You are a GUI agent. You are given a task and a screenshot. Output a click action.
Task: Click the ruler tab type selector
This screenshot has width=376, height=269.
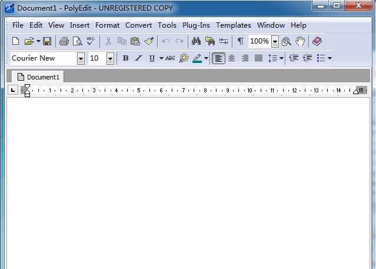tap(13, 90)
